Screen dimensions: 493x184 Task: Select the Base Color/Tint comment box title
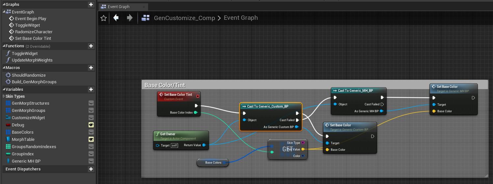(165, 85)
